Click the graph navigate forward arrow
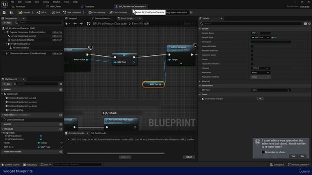This screenshot has height=175, width=312. (81, 24)
